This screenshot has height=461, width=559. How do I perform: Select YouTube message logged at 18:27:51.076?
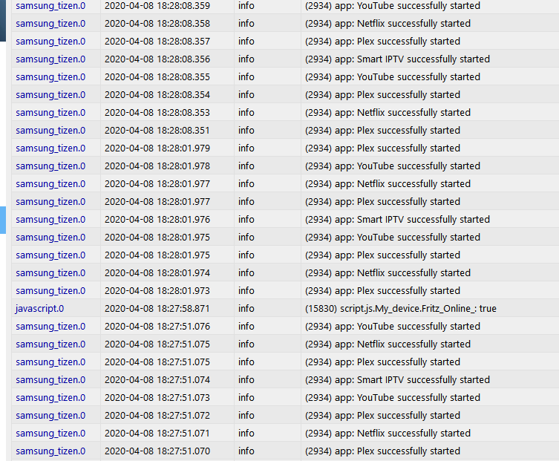pyautogui.click(x=393, y=326)
